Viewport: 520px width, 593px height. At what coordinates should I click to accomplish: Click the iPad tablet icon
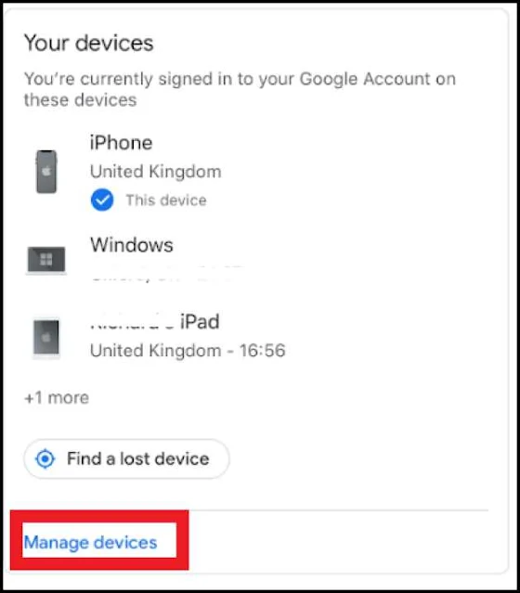(x=46, y=338)
